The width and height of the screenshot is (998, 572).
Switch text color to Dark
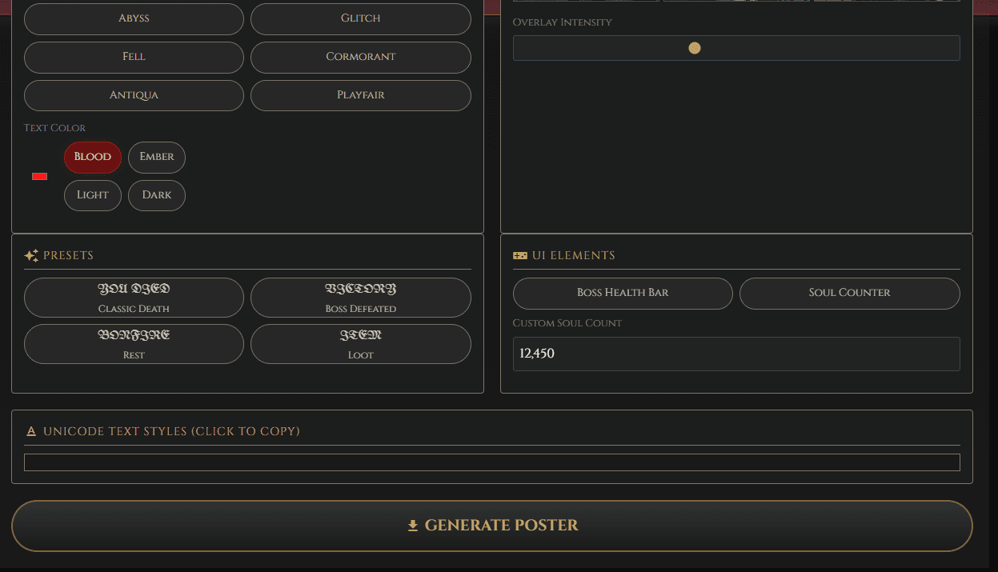156,195
